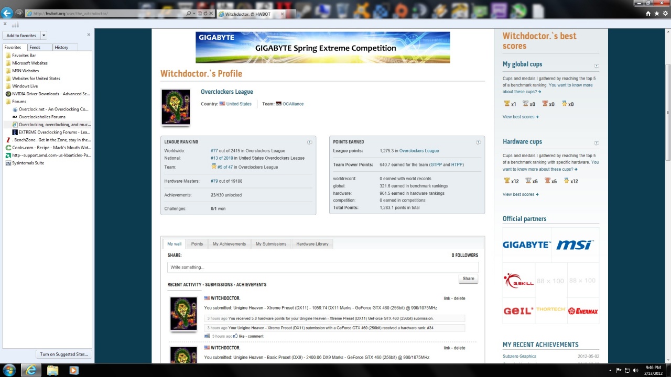The image size is (671, 377).
Task: Click the Write something text field
Action: (322, 268)
